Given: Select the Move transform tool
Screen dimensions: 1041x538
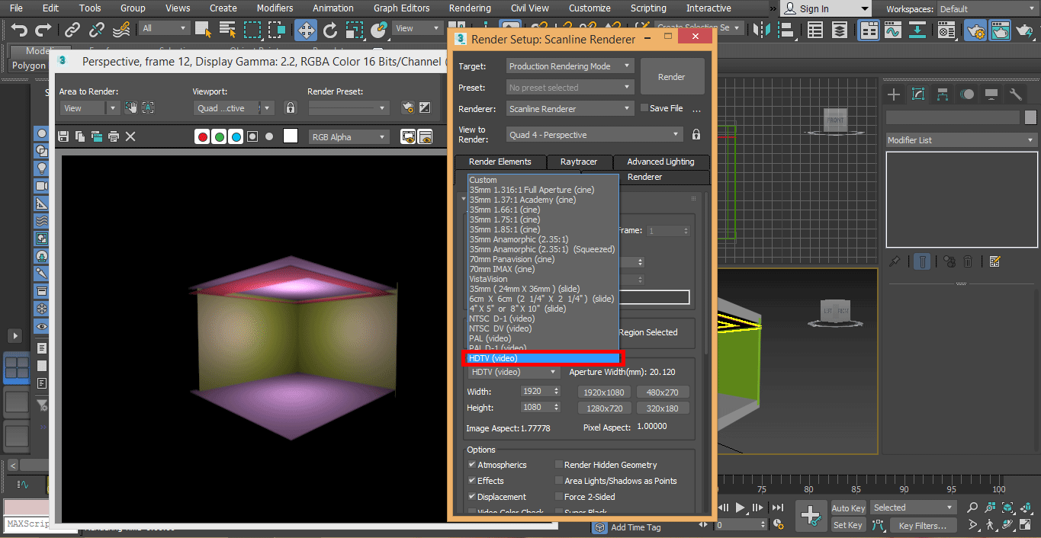Looking at the screenshot, I should coord(306,30).
